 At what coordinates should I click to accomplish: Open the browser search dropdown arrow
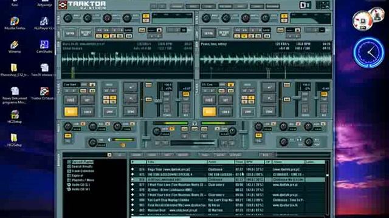109,155
